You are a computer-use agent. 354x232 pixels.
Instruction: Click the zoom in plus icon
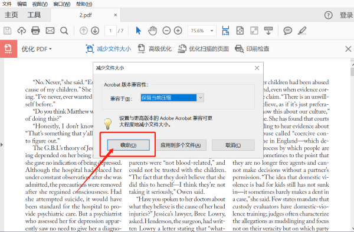click(178, 31)
